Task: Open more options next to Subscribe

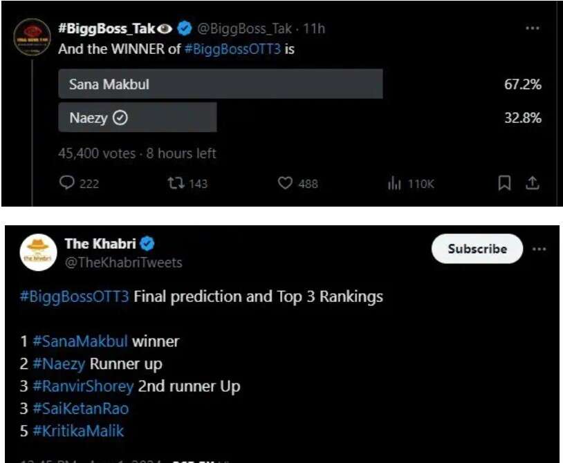Action: click(539, 249)
